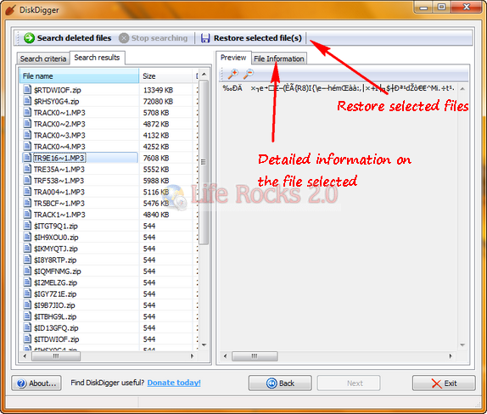
Task: Click the file icon beside $I2MELZG.zip
Action: (x=27, y=283)
